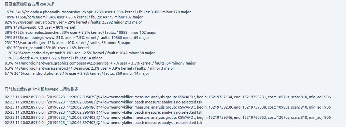This screenshot has height=127, width=346.
Task: Click the first batch measure log line
Action: tap(103, 102)
